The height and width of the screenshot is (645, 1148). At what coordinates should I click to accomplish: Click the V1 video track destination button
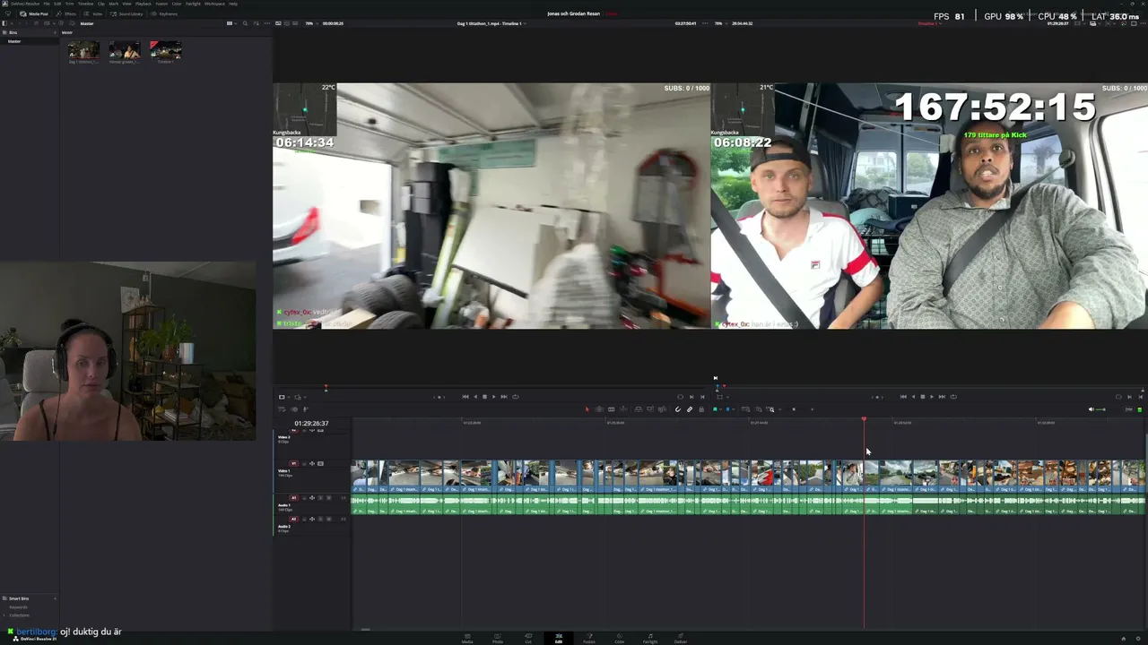point(293,463)
